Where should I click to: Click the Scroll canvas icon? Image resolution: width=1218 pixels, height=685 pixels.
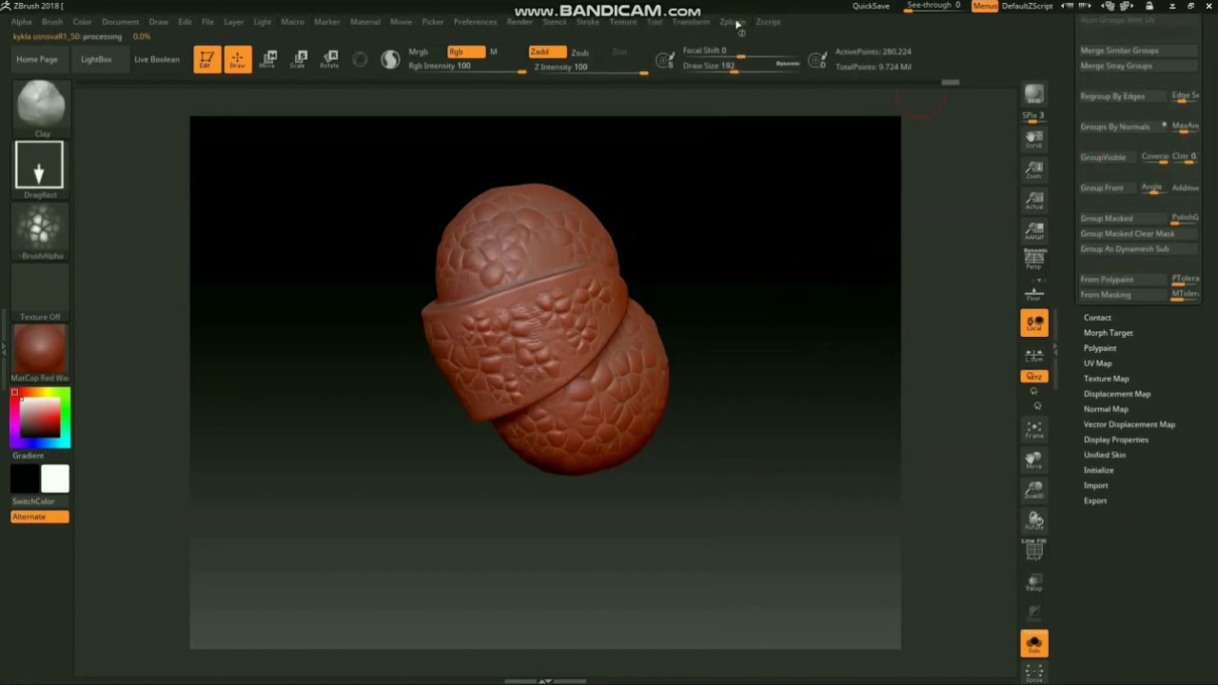(1034, 139)
